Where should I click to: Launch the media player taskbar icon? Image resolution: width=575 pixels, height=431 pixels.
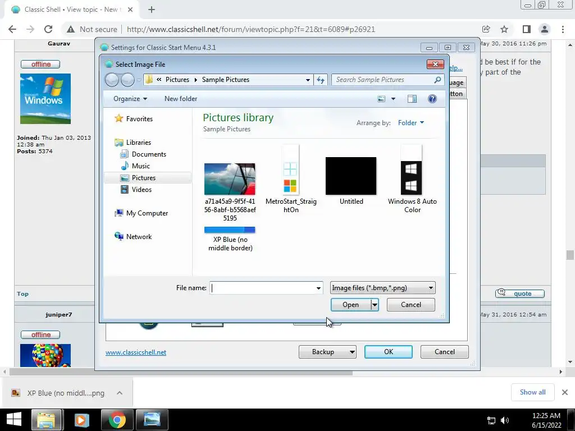(x=81, y=420)
